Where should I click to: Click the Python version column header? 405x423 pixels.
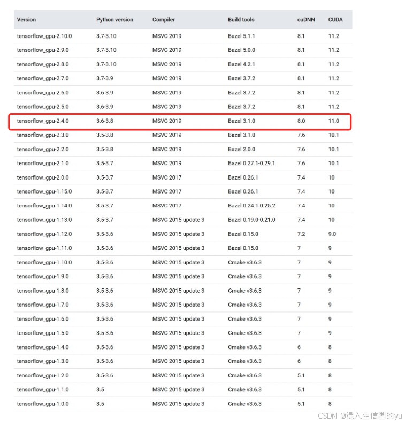[x=114, y=20]
